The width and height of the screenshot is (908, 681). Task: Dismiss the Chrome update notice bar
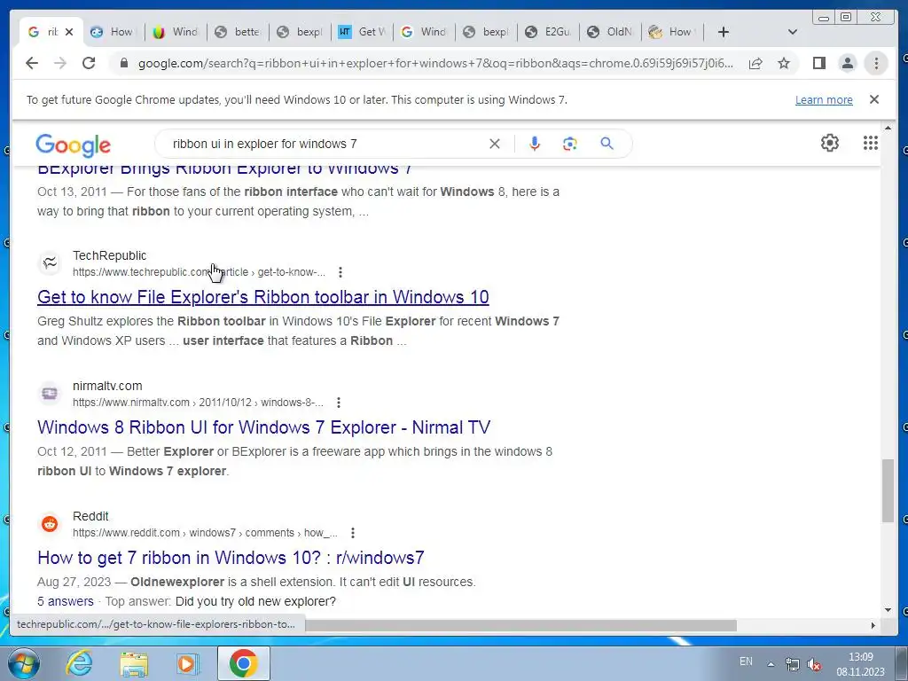pyautogui.click(x=874, y=99)
